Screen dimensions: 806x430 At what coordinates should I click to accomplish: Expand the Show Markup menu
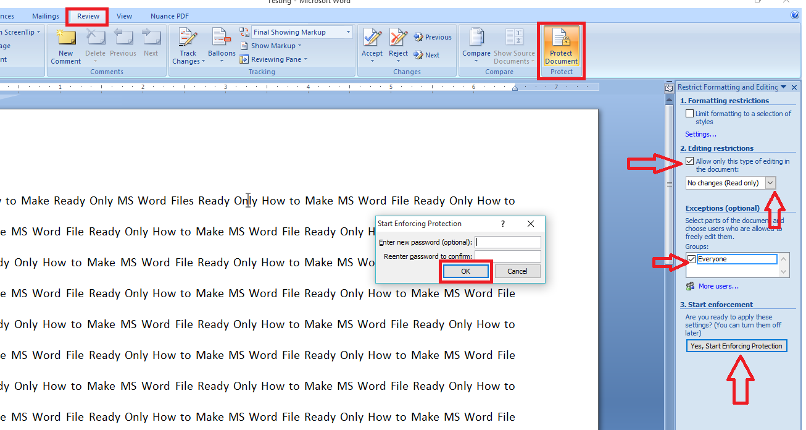(x=272, y=45)
